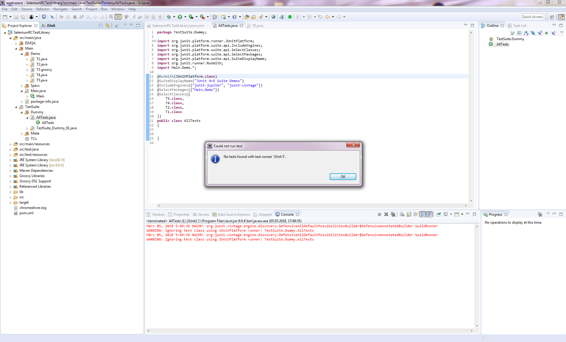Open the Debug dropdown arrow
The height and width of the screenshot is (342, 566).
pyautogui.click(x=174, y=17)
